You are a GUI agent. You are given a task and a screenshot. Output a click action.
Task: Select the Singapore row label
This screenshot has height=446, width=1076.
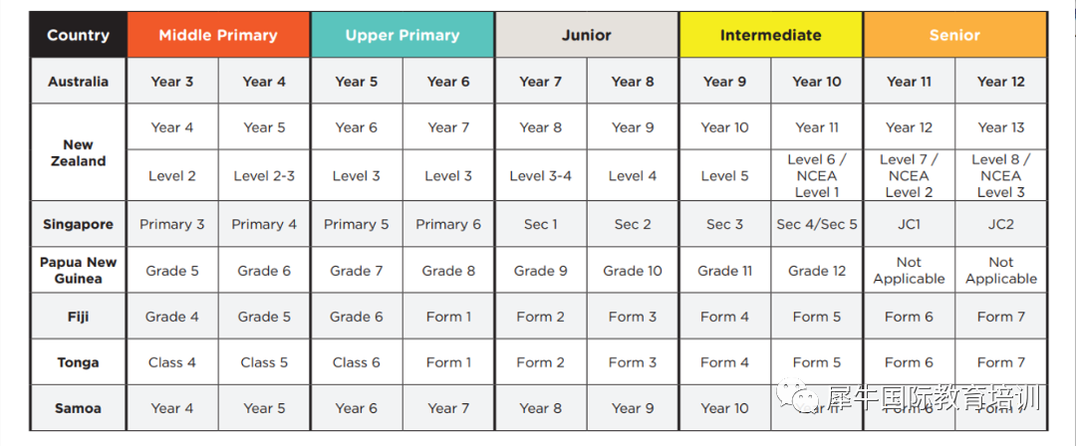[78, 224]
